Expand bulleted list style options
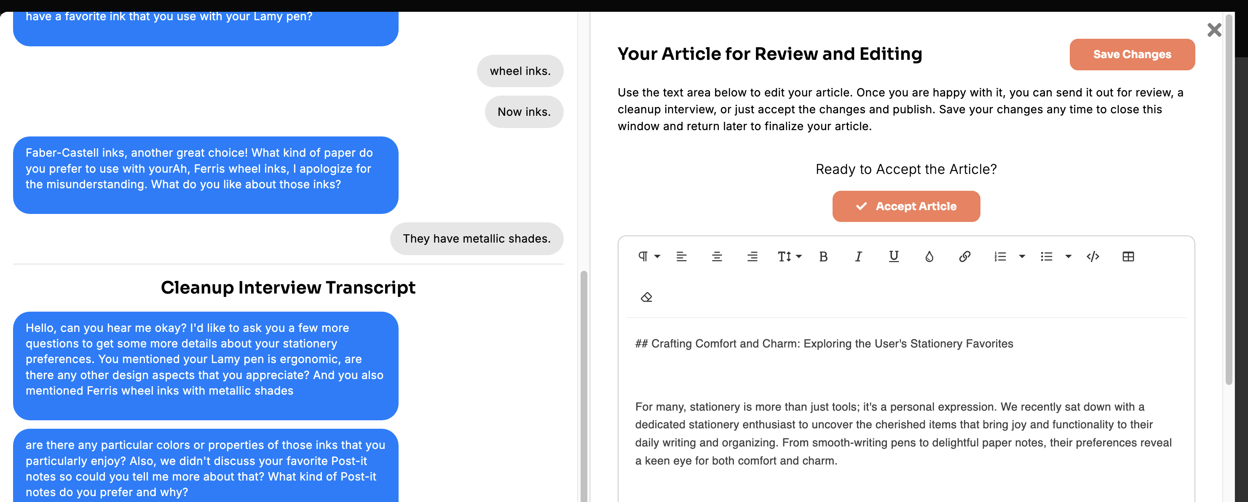Image resolution: width=1248 pixels, height=502 pixels. tap(1068, 256)
